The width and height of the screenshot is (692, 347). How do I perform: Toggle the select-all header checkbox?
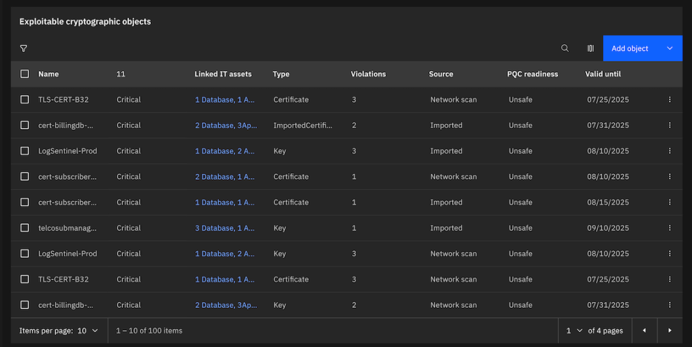pyautogui.click(x=25, y=74)
